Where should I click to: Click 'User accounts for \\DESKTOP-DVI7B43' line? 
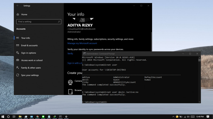pyautogui.click(x=104, y=70)
